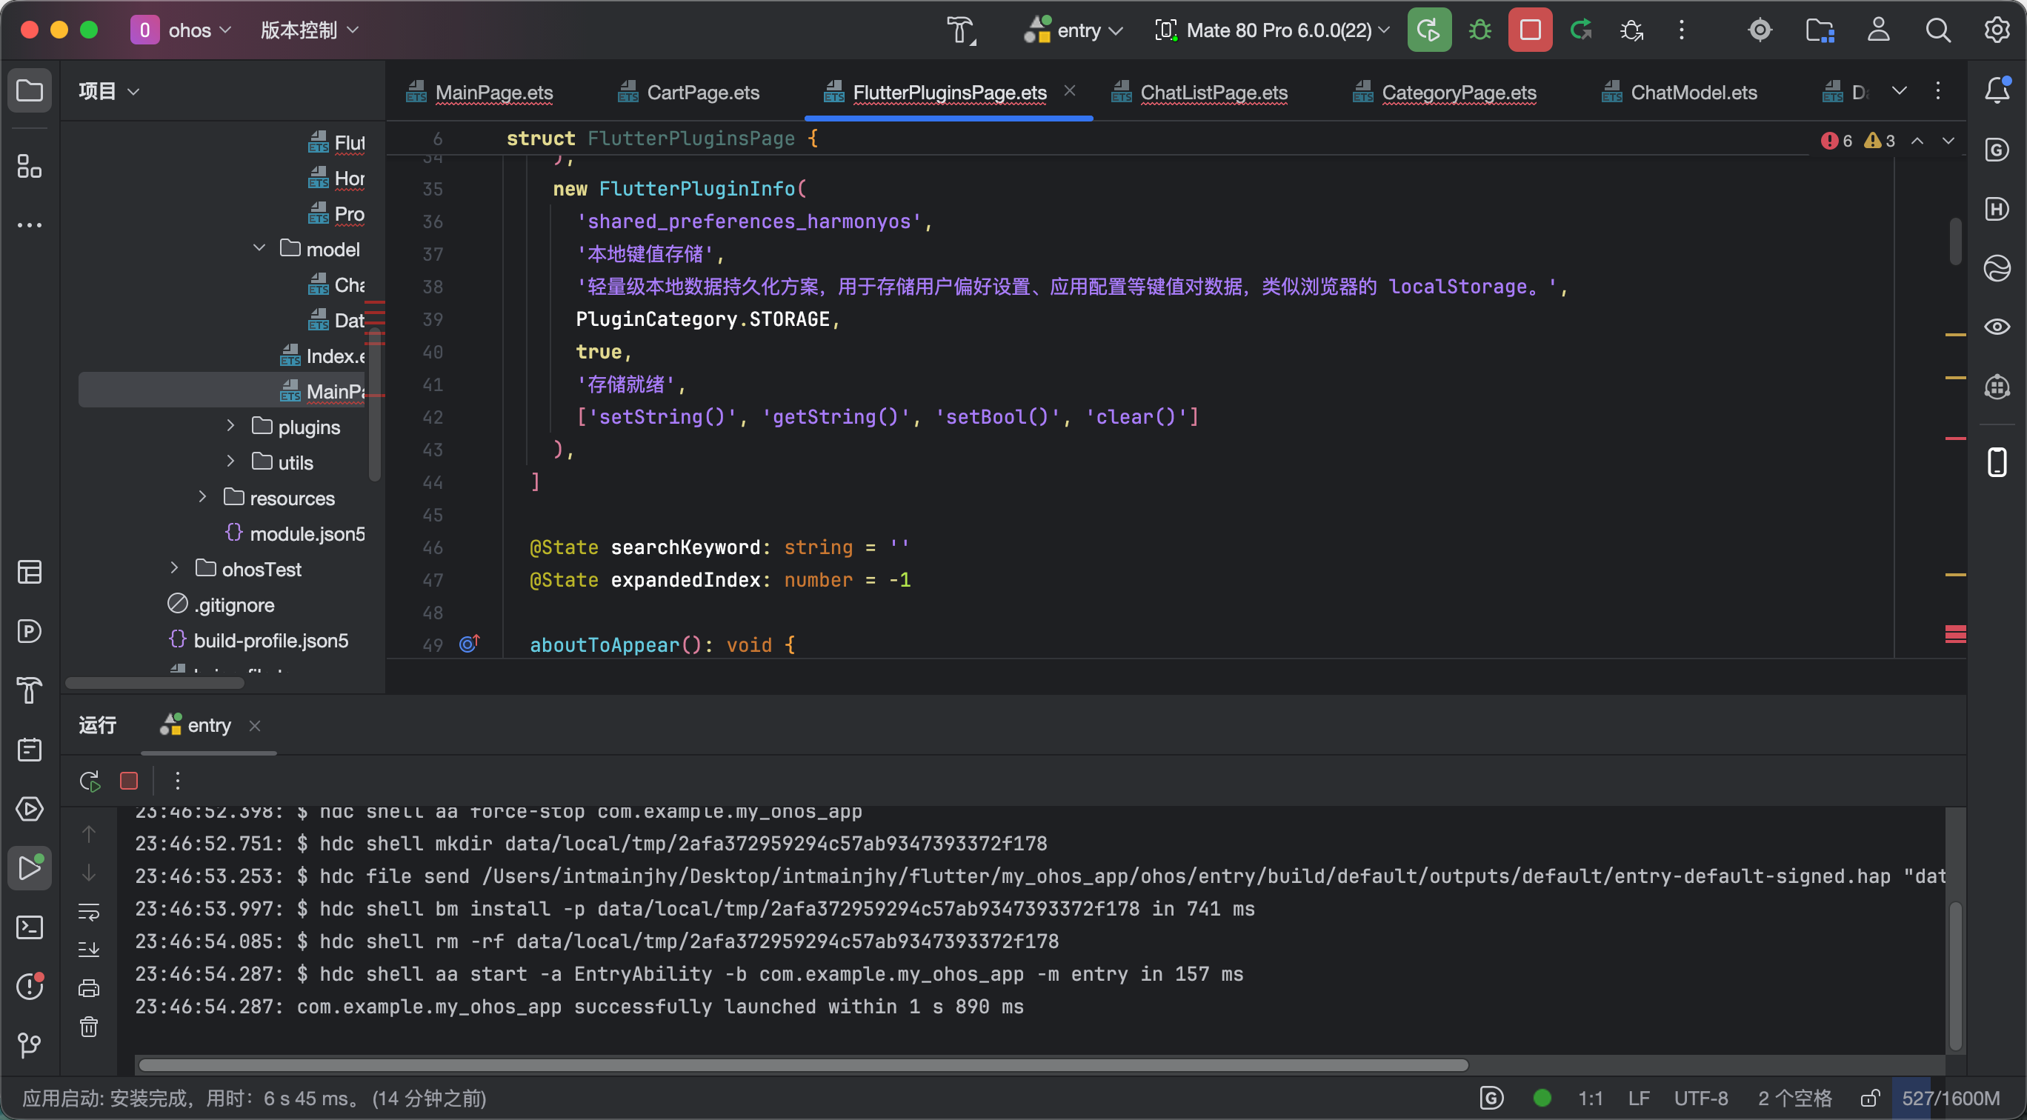Screen dimensions: 2027x1120
Task: Toggle the read-only lock in status bar
Action: click(1870, 1098)
